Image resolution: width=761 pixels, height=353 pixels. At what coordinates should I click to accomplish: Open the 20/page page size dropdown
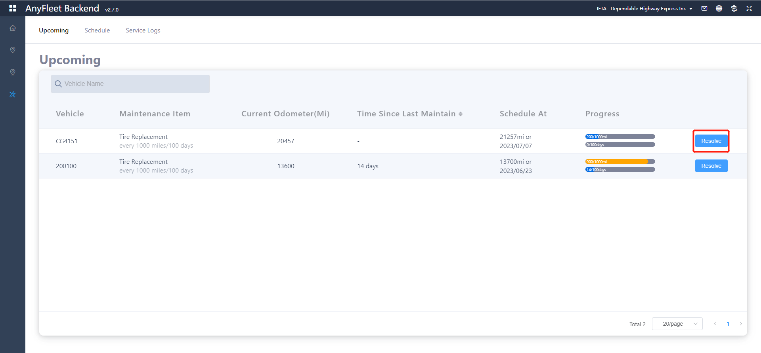(x=677, y=324)
